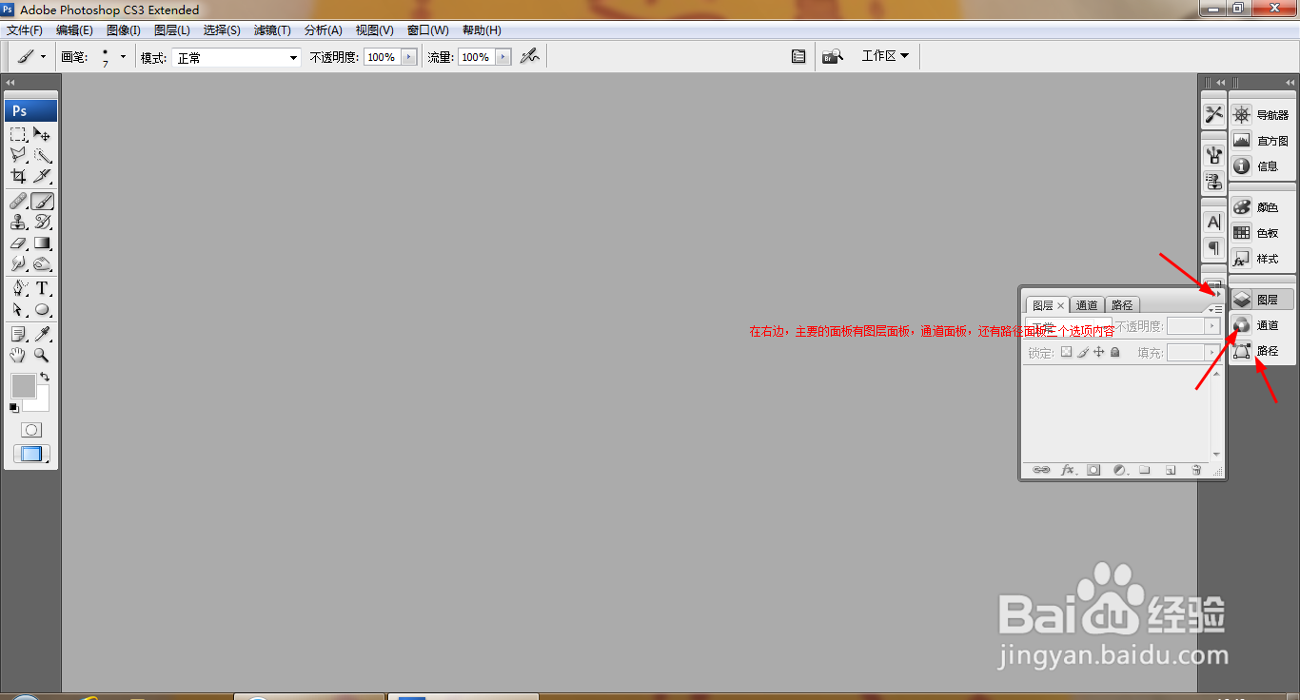Select the Rectangular Marquee tool

tap(18, 134)
